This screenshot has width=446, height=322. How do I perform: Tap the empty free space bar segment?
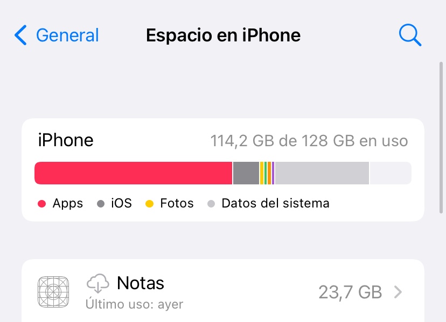[391, 173]
